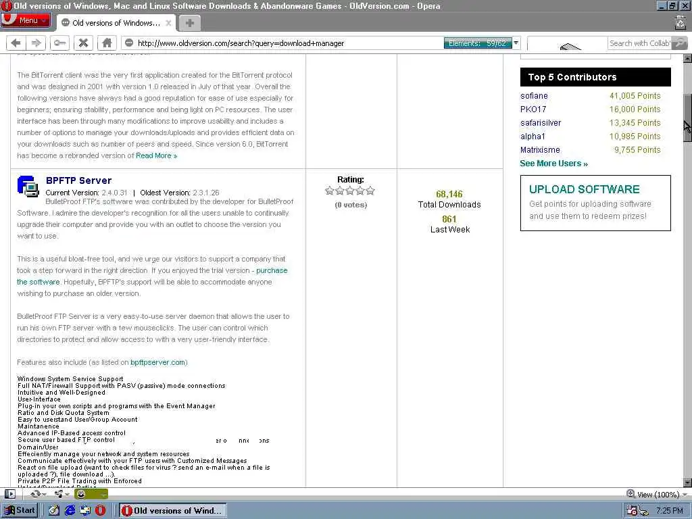Go forward with the Forward arrow

click(x=36, y=43)
